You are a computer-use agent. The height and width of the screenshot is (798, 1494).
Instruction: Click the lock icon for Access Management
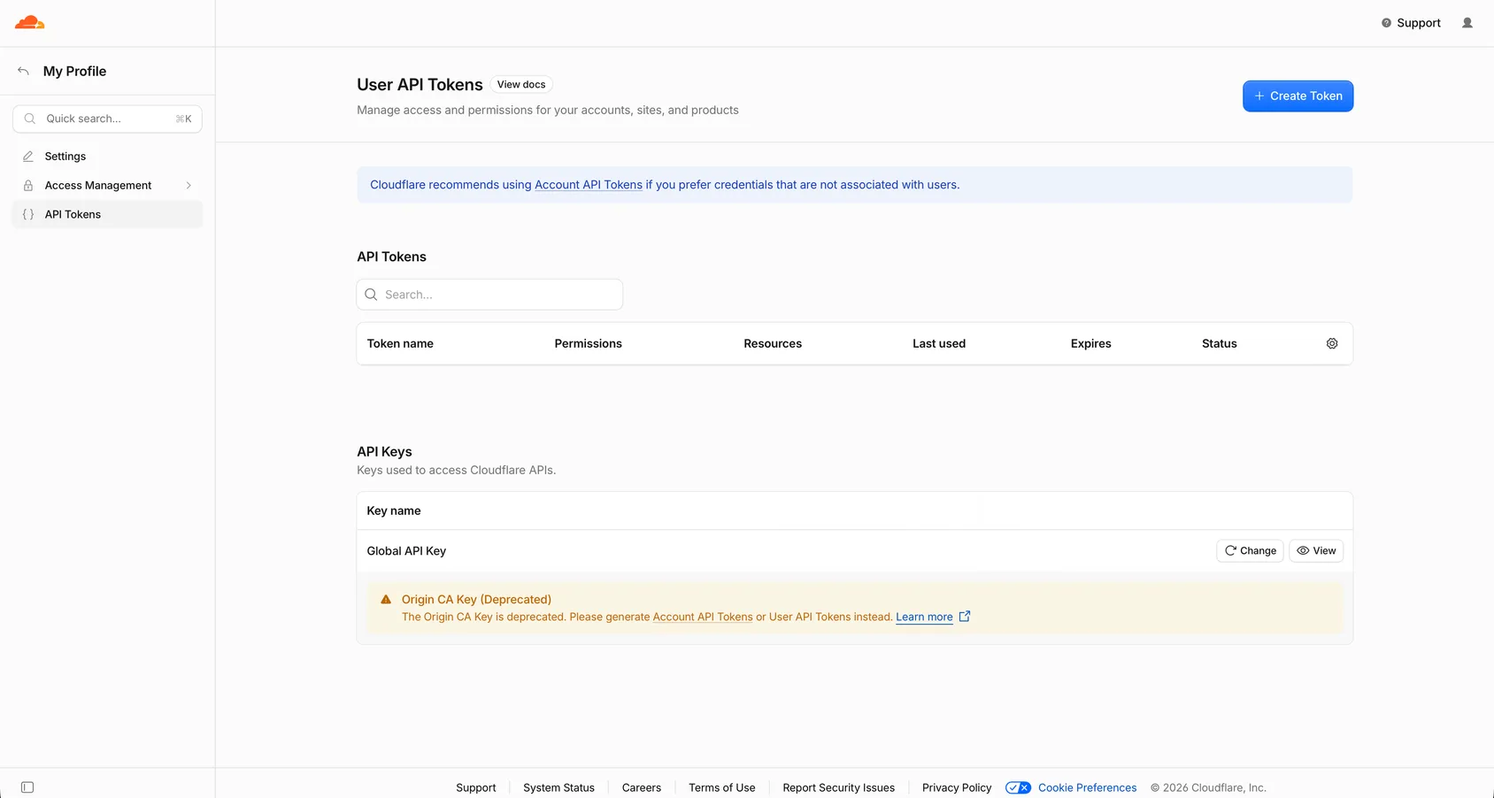(x=28, y=186)
